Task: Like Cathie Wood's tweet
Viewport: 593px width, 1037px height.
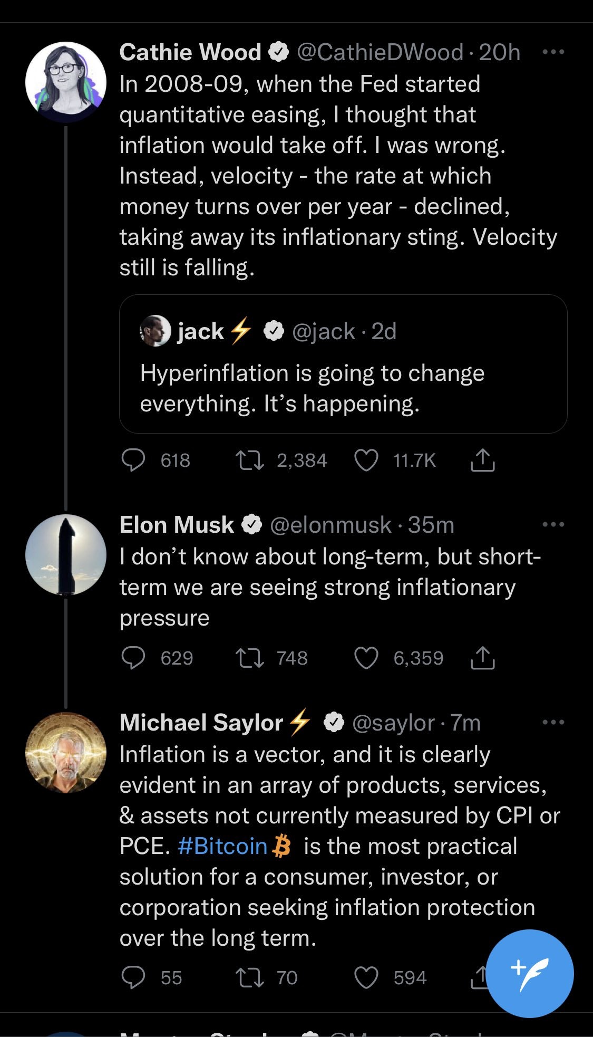Action: coord(366,460)
